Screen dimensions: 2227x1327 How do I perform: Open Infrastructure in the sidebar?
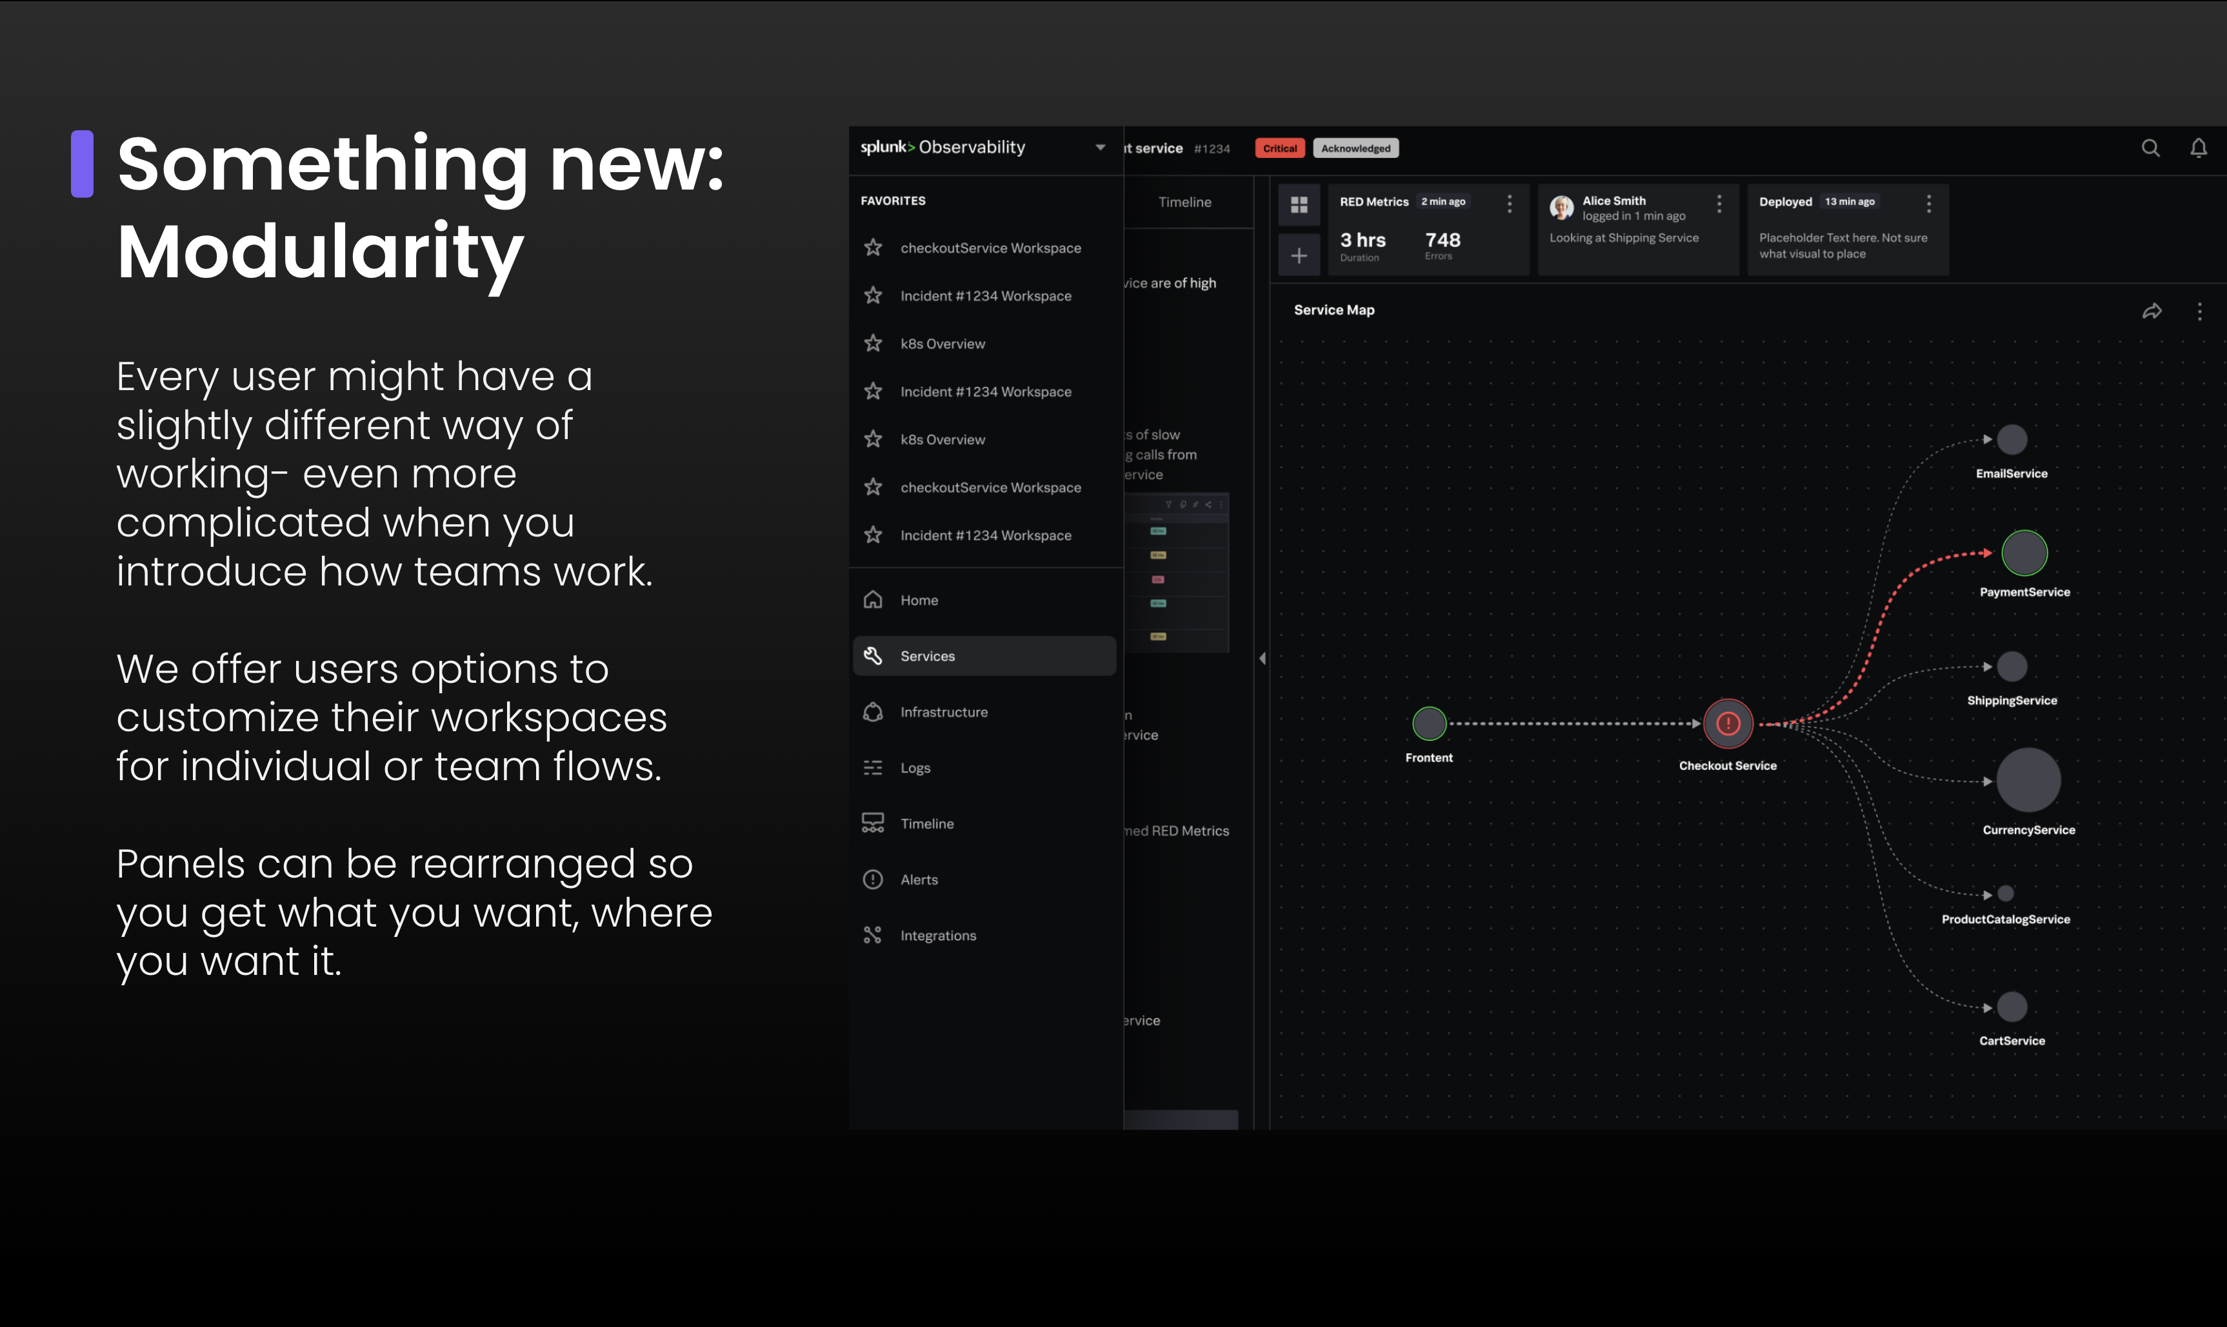pyautogui.click(x=984, y=712)
